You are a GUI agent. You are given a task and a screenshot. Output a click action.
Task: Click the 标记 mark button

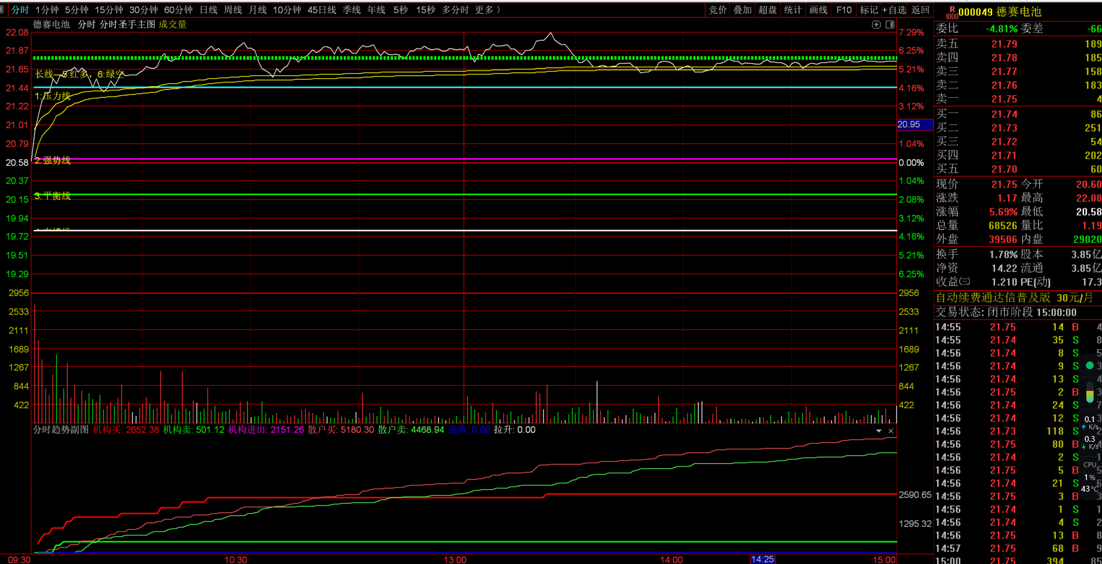pyautogui.click(x=869, y=10)
